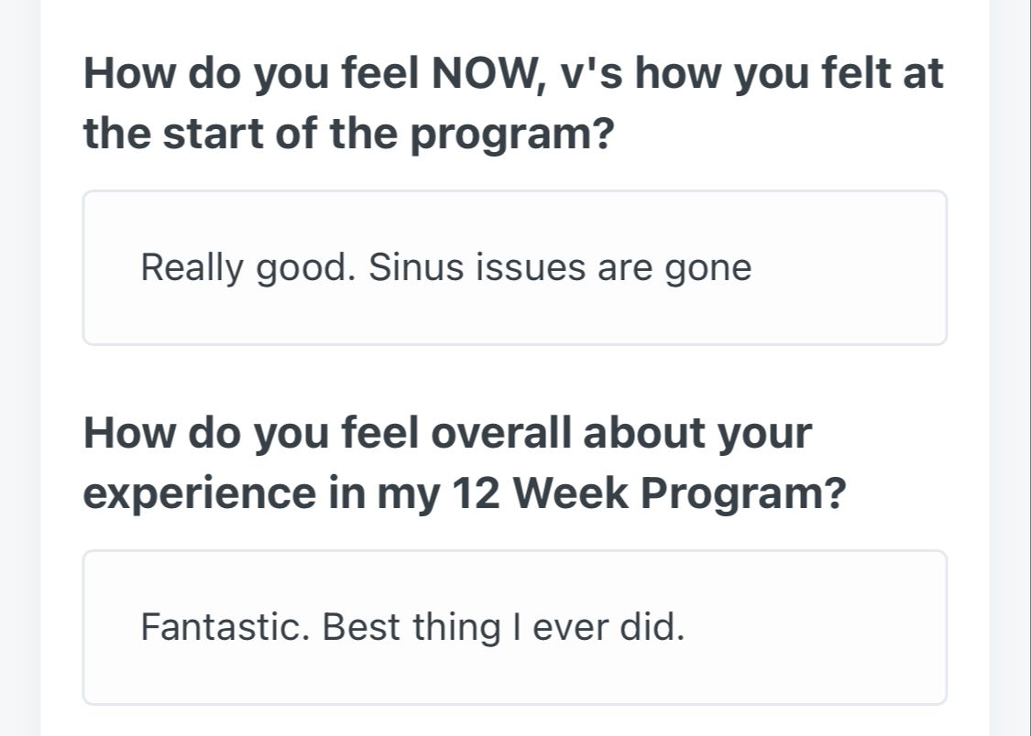Click "the start of the program?" heading line
Screen dimensions: 1031x736
click(x=348, y=135)
